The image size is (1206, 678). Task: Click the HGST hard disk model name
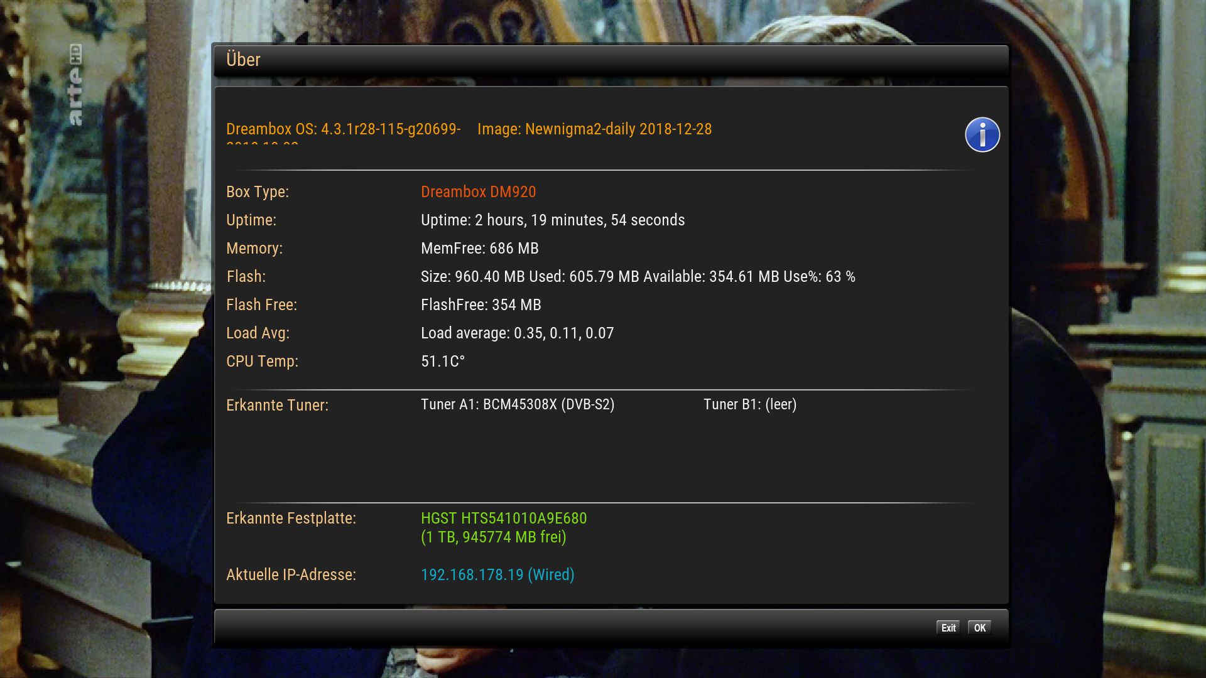(x=504, y=519)
